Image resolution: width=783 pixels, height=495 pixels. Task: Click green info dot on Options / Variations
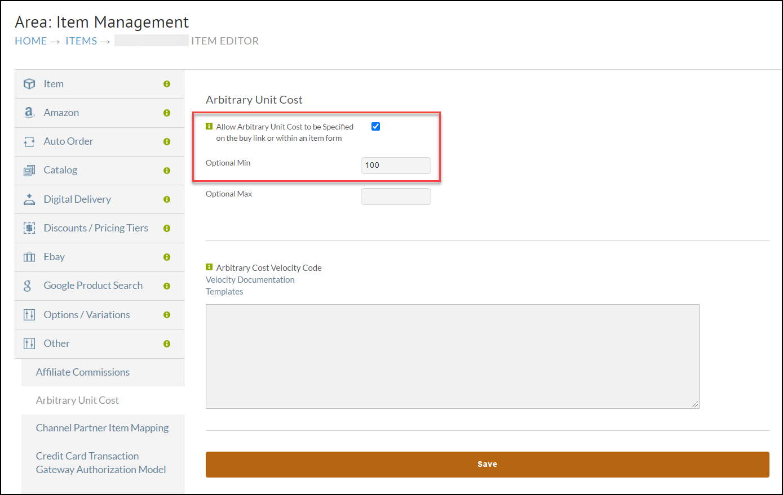167,315
